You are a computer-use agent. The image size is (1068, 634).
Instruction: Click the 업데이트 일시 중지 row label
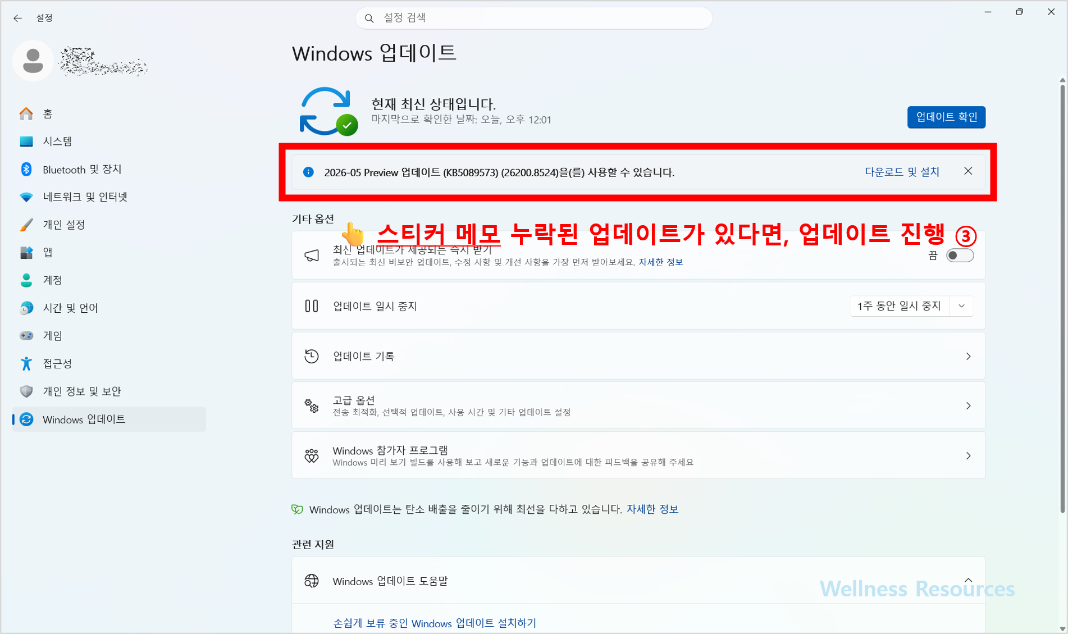pos(375,306)
